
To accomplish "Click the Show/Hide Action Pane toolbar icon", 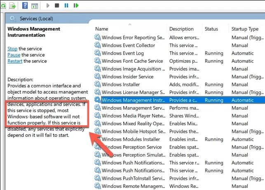I will (x=35, y=6).
